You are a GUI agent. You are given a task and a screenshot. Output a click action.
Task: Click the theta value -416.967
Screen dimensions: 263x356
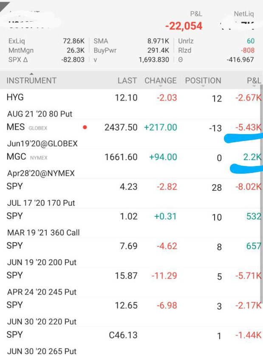240,60
